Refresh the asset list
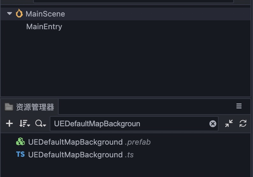Screen dimensions: 253x177 pos(243,123)
